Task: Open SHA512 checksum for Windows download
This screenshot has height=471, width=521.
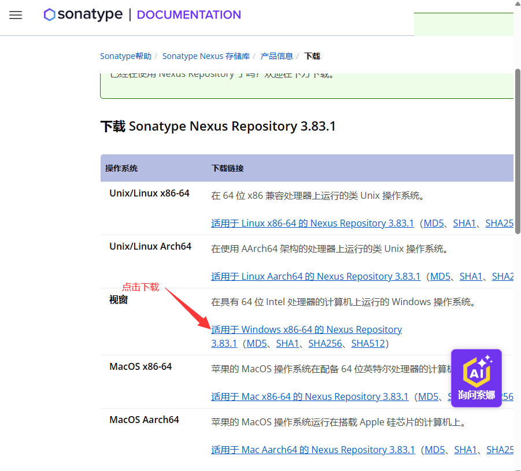Action: point(368,343)
